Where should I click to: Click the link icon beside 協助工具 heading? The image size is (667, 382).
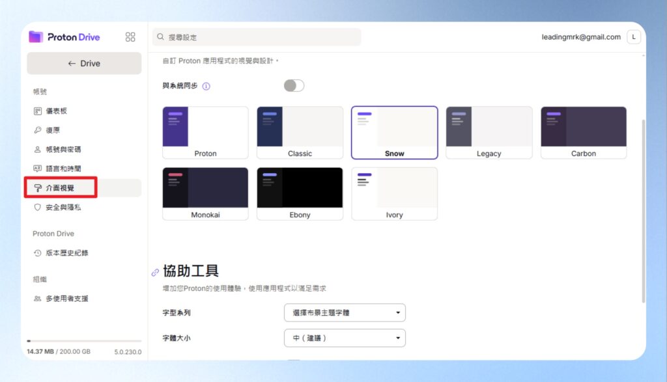pos(155,273)
